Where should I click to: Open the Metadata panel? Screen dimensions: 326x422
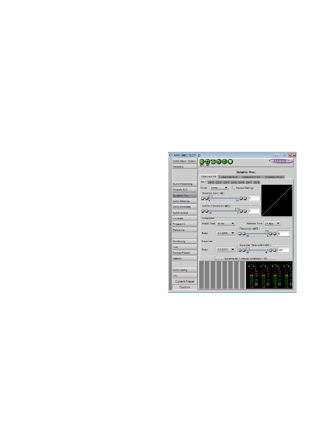(x=185, y=167)
